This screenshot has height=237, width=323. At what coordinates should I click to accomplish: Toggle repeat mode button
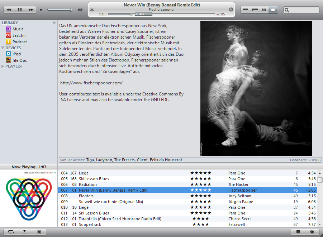click(11, 232)
